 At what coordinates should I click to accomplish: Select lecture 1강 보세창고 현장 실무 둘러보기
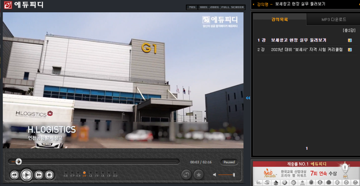click(299, 40)
